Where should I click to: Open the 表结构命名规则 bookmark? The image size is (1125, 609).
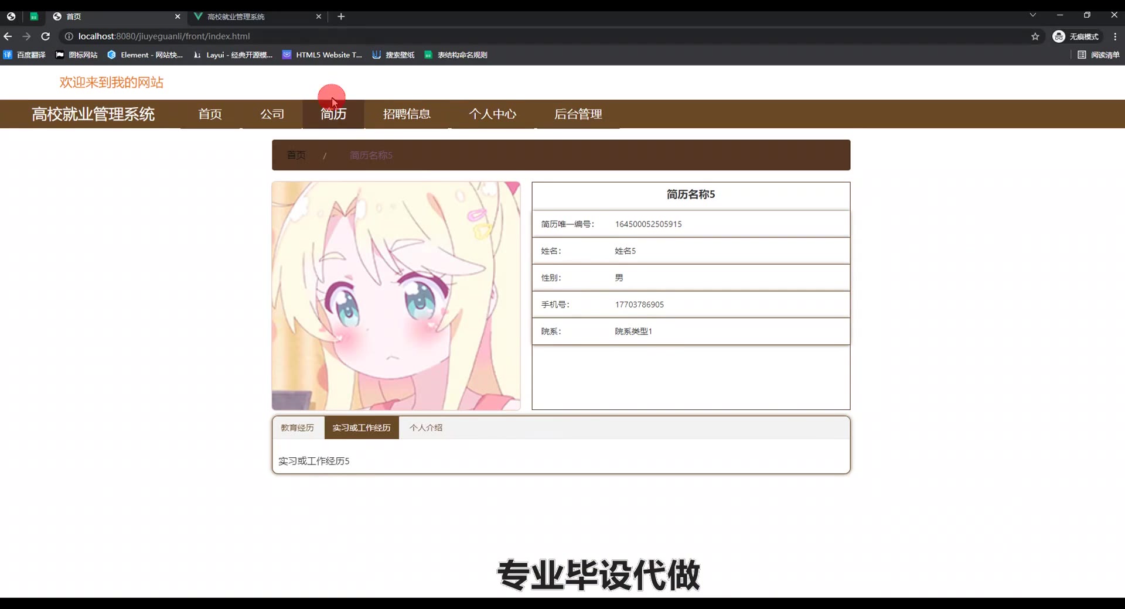click(x=456, y=55)
